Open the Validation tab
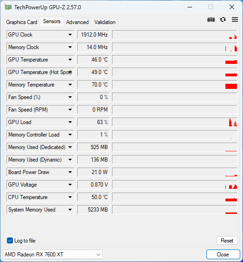 pos(105,22)
